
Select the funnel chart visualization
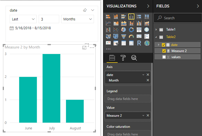click(124, 36)
